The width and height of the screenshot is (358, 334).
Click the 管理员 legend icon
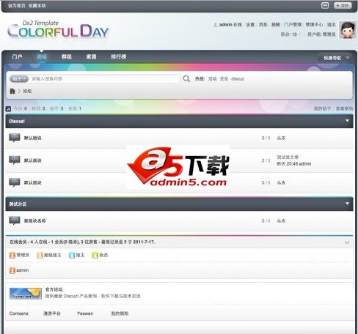coord(12,255)
